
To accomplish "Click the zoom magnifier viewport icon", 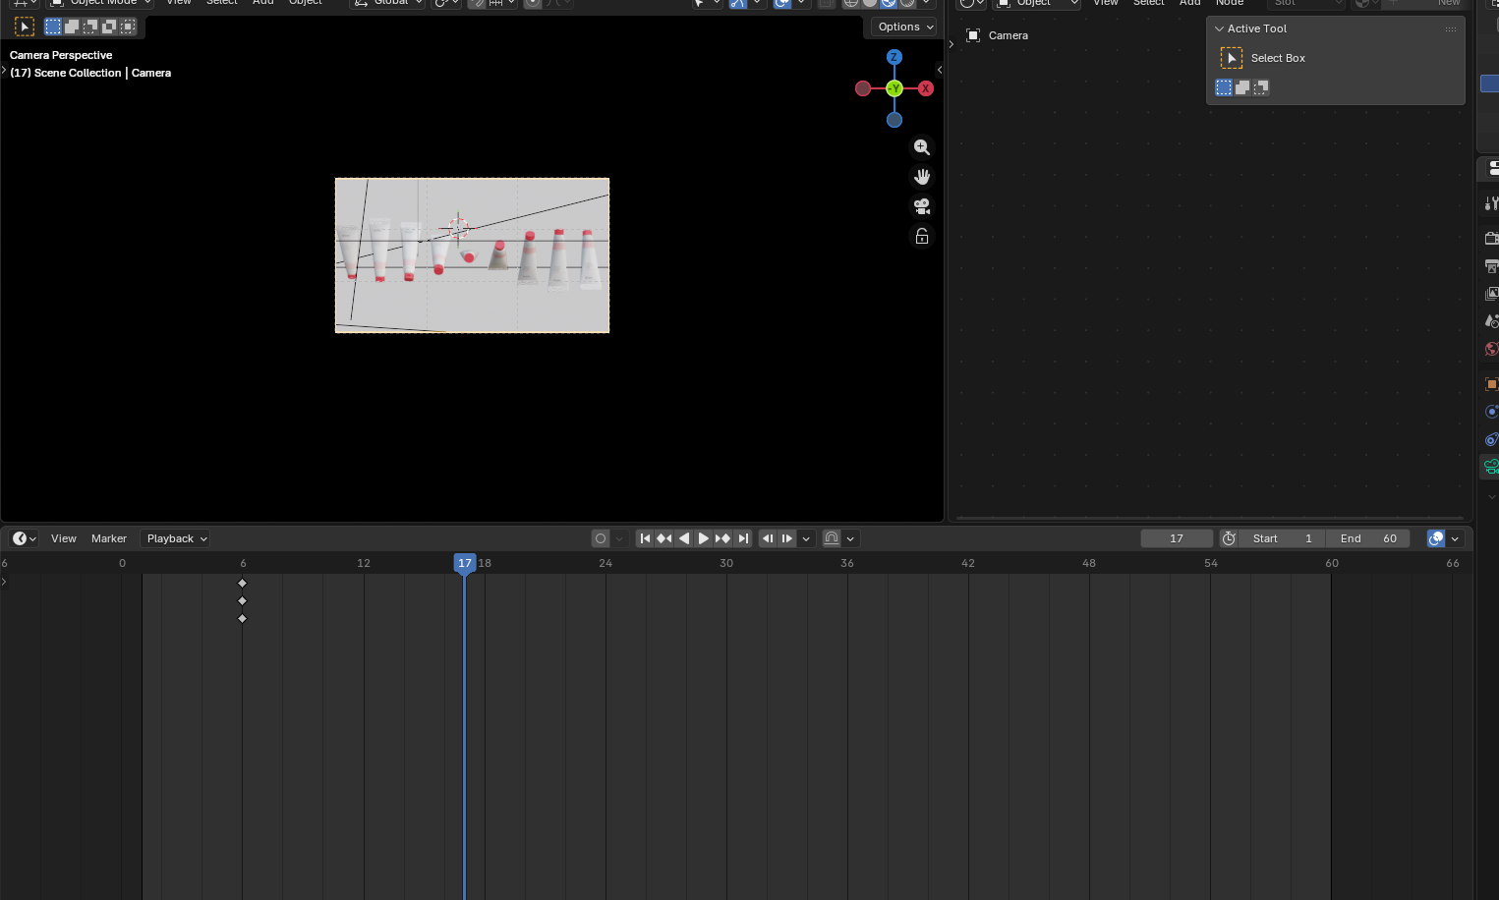I will pyautogui.click(x=922, y=147).
